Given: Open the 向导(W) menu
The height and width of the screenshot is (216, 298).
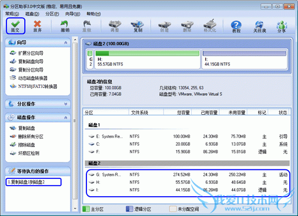Looking at the screenshot, I should tap(73, 14).
